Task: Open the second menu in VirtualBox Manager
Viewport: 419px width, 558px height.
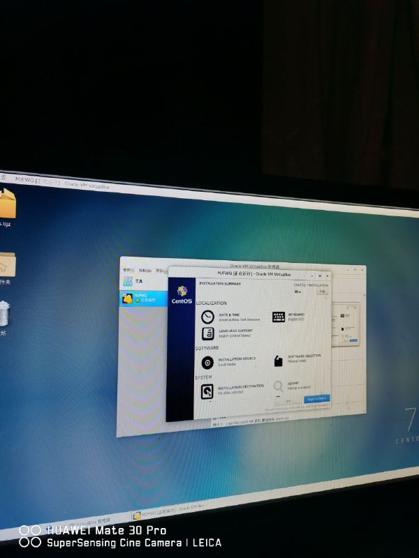Action: pyautogui.click(x=145, y=271)
